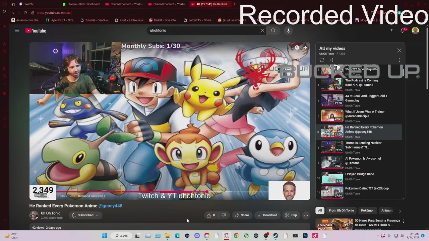Click the Clip scissors button
The image size is (429, 241).
[291, 215]
